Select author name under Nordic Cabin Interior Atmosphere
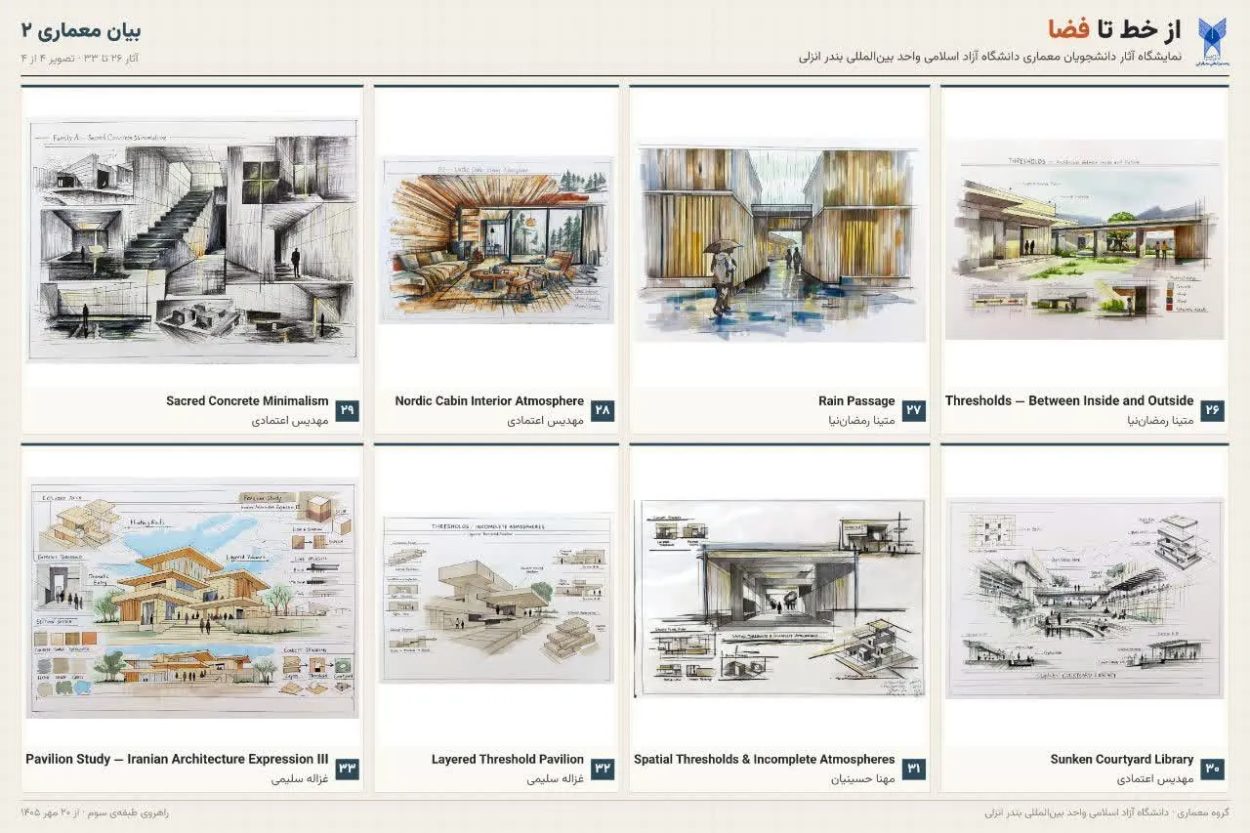The width and height of the screenshot is (1250, 833). click(545, 421)
